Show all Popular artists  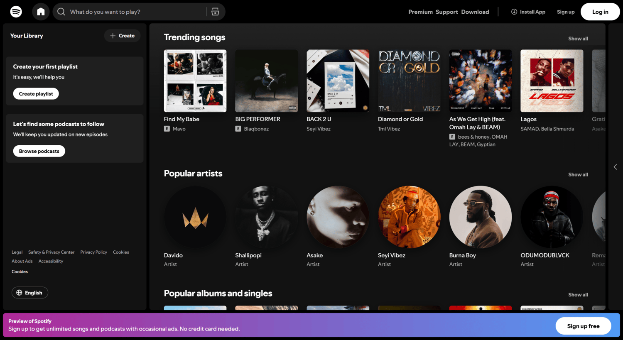[x=578, y=175]
